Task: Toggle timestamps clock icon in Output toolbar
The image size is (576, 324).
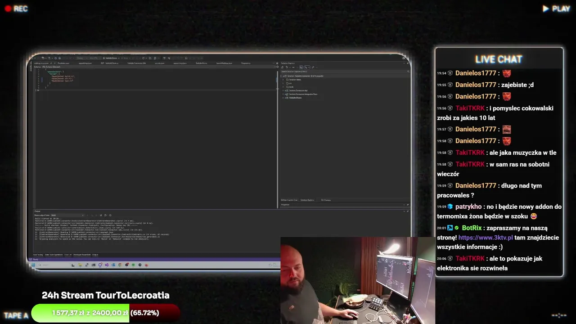Action: coord(110,215)
